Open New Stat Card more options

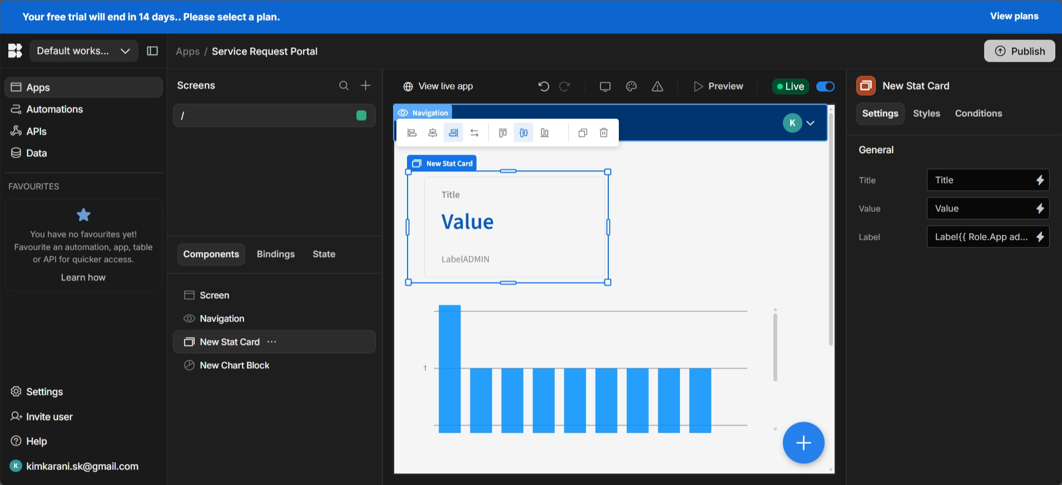click(x=271, y=342)
